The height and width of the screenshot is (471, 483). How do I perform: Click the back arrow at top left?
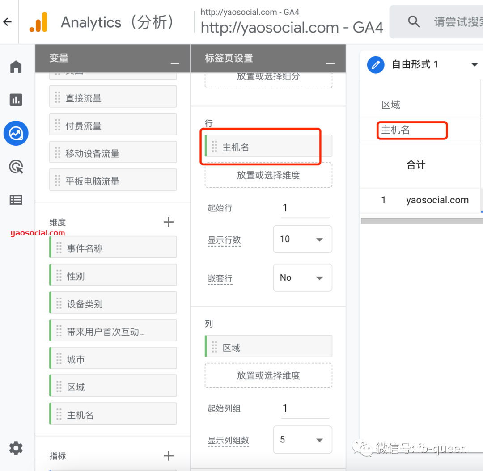coord(7,22)
